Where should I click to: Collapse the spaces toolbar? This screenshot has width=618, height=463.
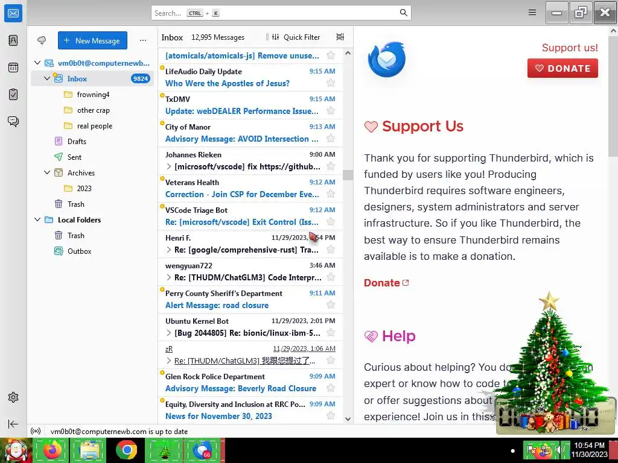point(13,424)
